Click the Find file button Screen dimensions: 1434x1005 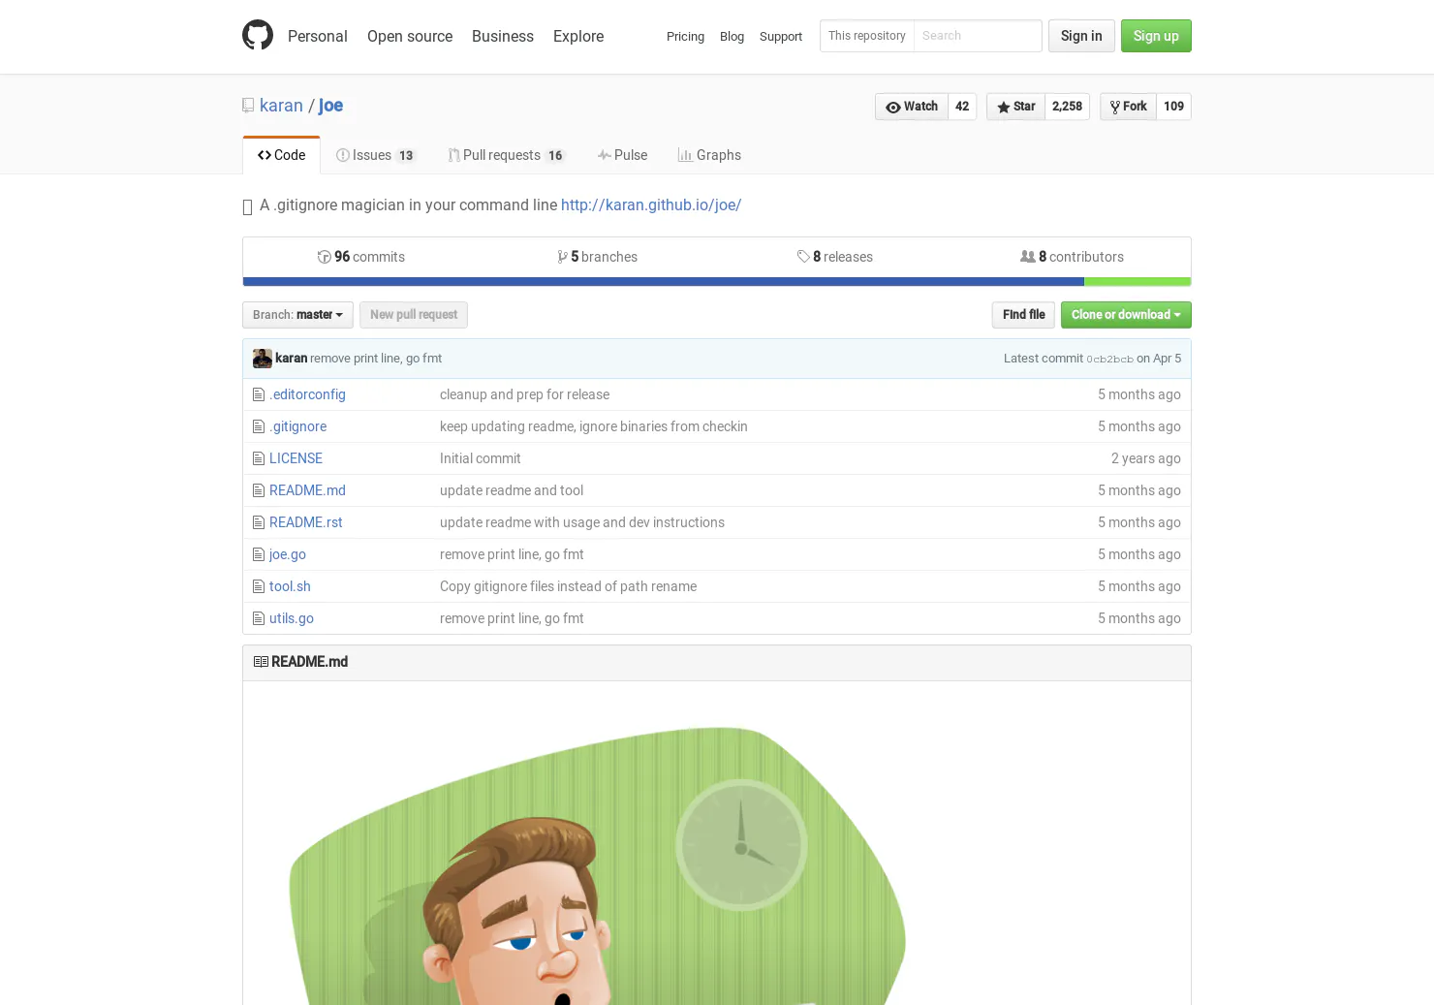pos(1023,315)
